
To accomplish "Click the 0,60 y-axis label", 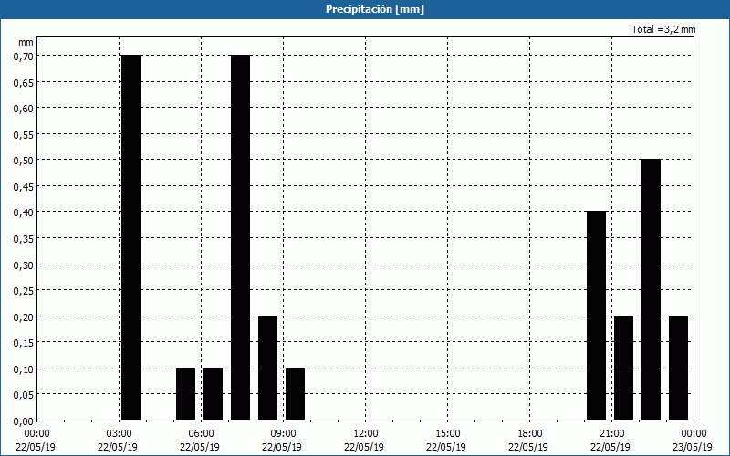I will click(x=22, y=108).
